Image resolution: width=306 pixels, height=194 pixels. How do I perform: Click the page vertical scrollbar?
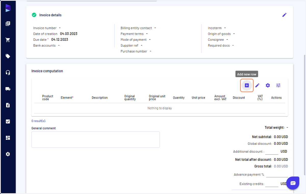(304, 115)
